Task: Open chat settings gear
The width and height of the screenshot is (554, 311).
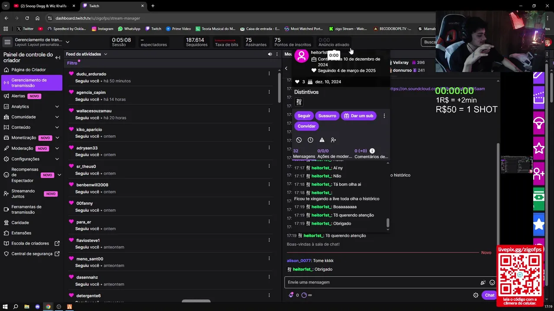Action: click(x=476, y=295)
